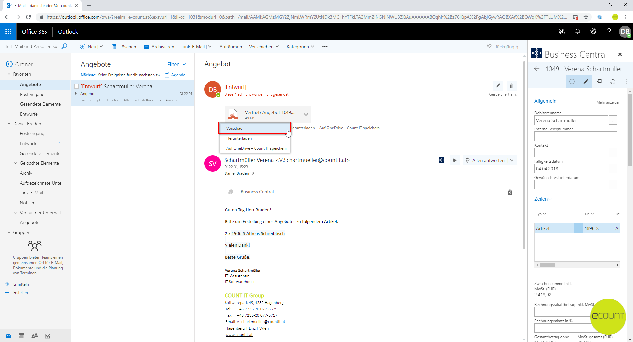Click the Debitorenname input field

[571, 120]
